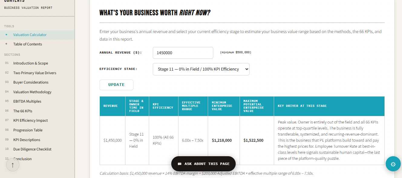Navigate to KPI Efficiency Impact
This screenshot has height=178, width=402.
point(31,120)
